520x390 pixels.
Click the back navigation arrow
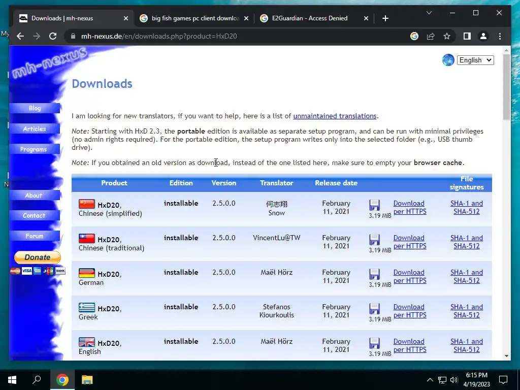[20, 36]
